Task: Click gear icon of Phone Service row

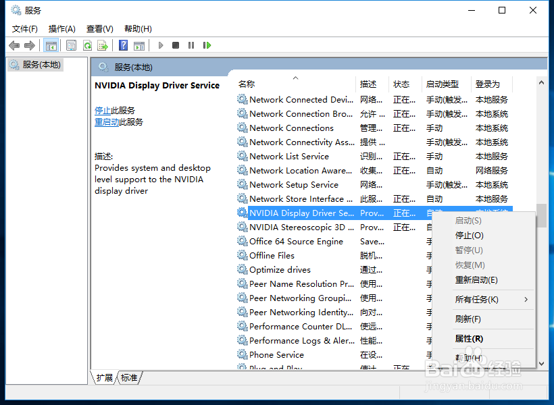Action: [x=242, y=354]
